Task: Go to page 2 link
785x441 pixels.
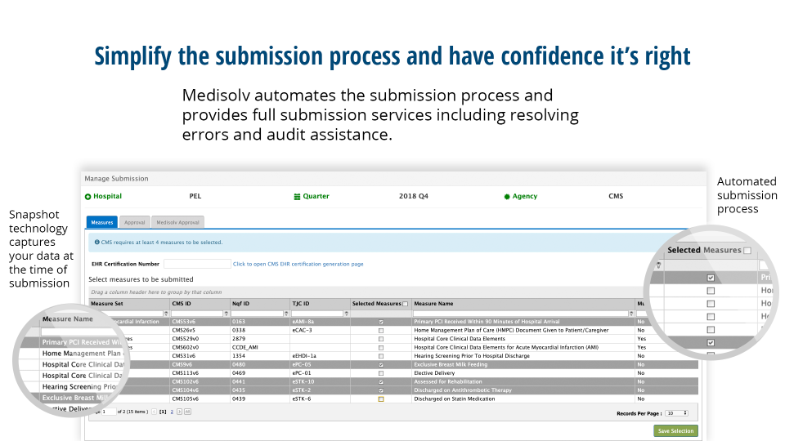Action: 172,412
